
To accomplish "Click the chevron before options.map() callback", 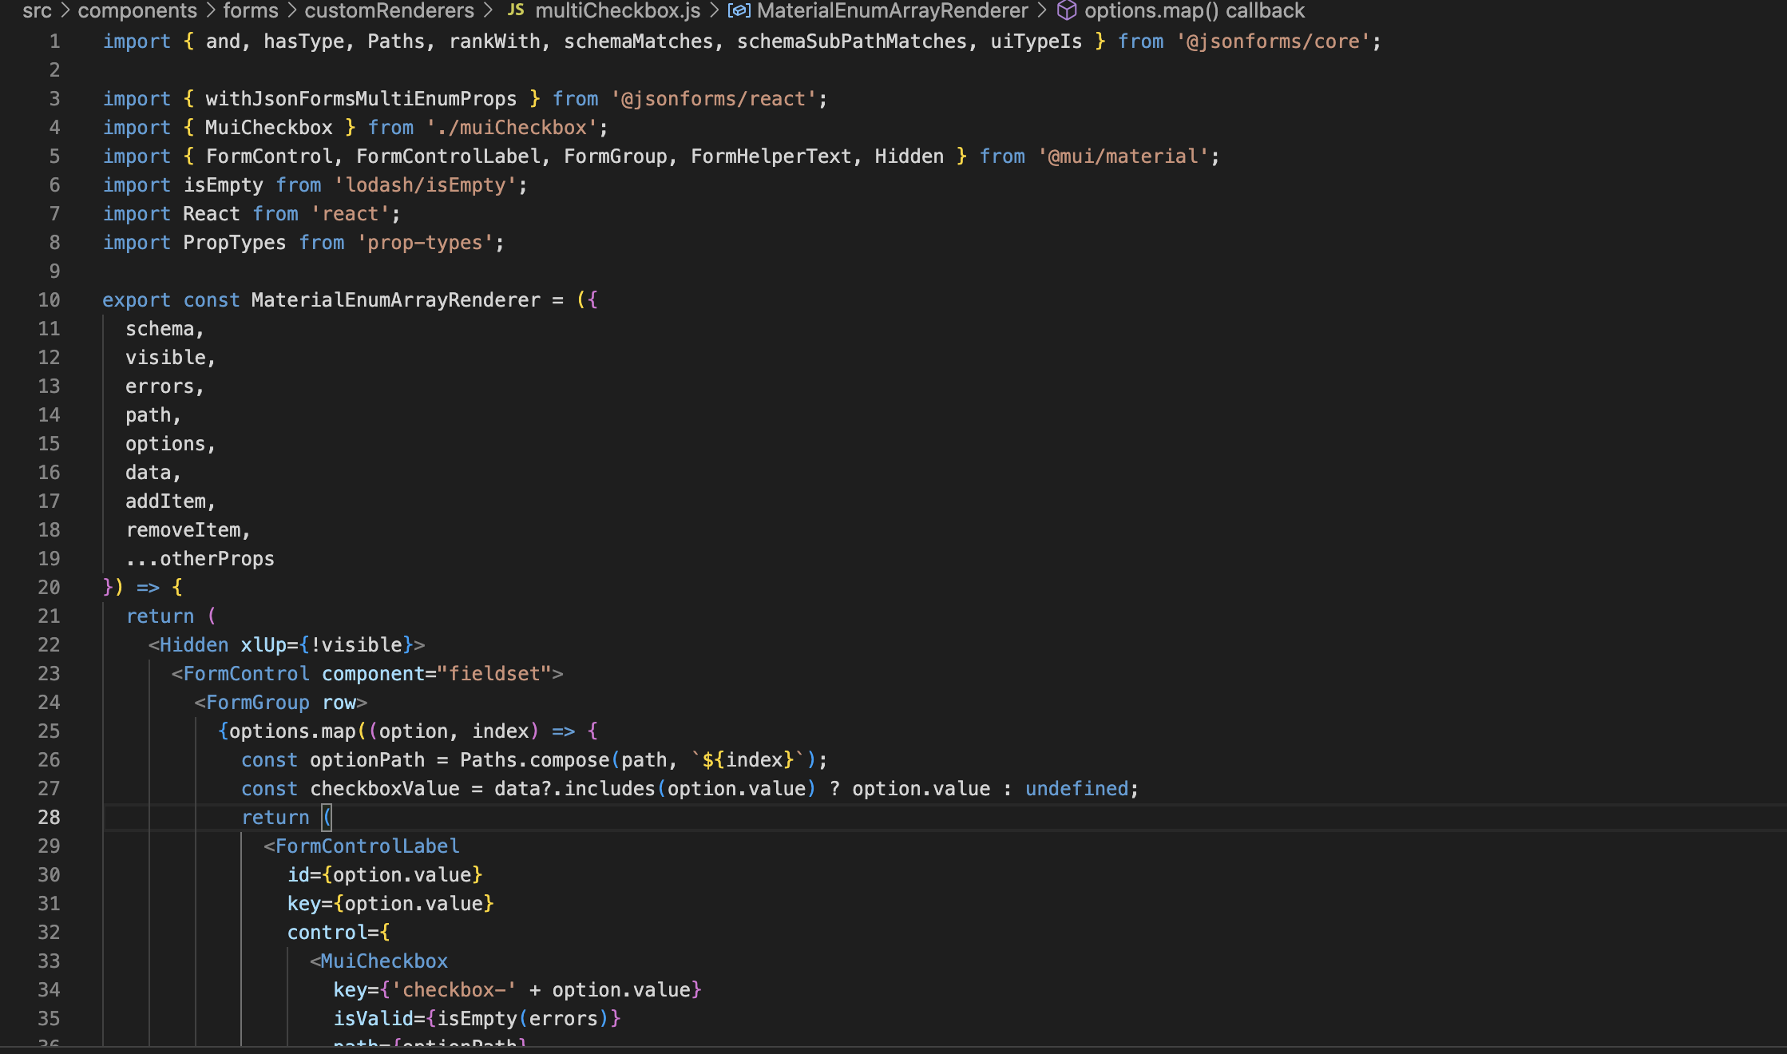I will coord(1042,10).
